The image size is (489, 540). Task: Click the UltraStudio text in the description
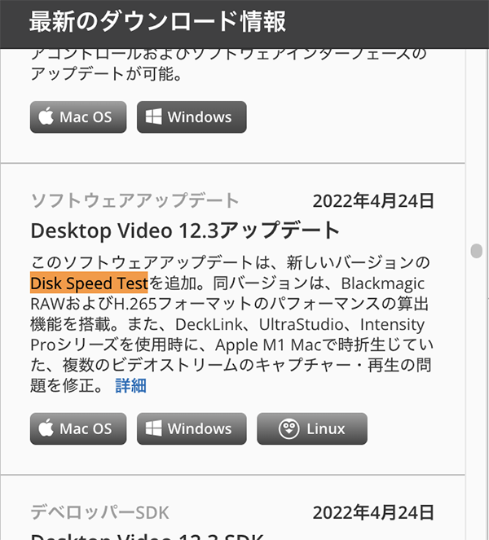click(x=301, y=324)
